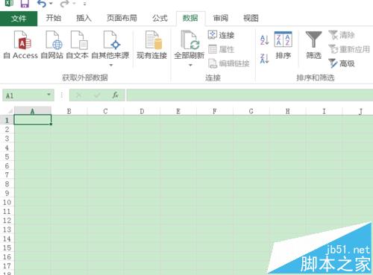The width and height of the screenshot is (373, 275).
Task: Import data 自网站 (from web)
Action: pos(52,45)
